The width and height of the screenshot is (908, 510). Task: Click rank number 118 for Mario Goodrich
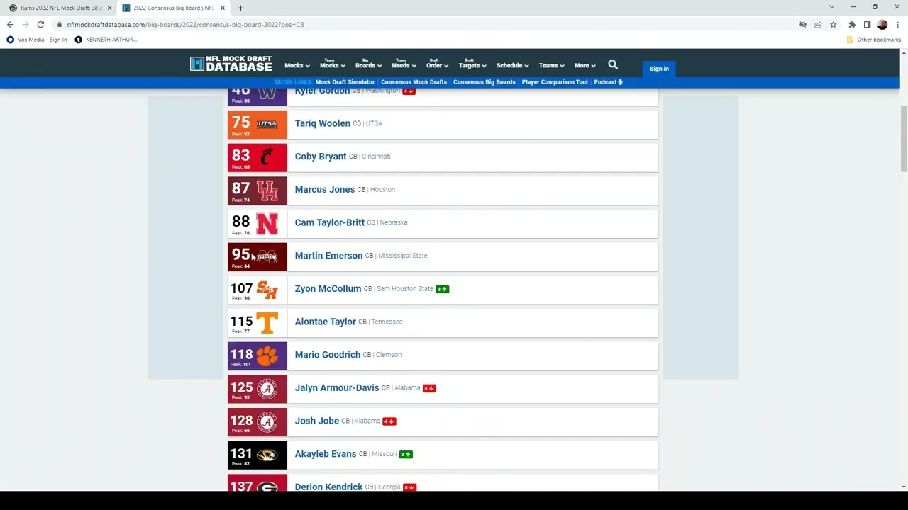241,354
